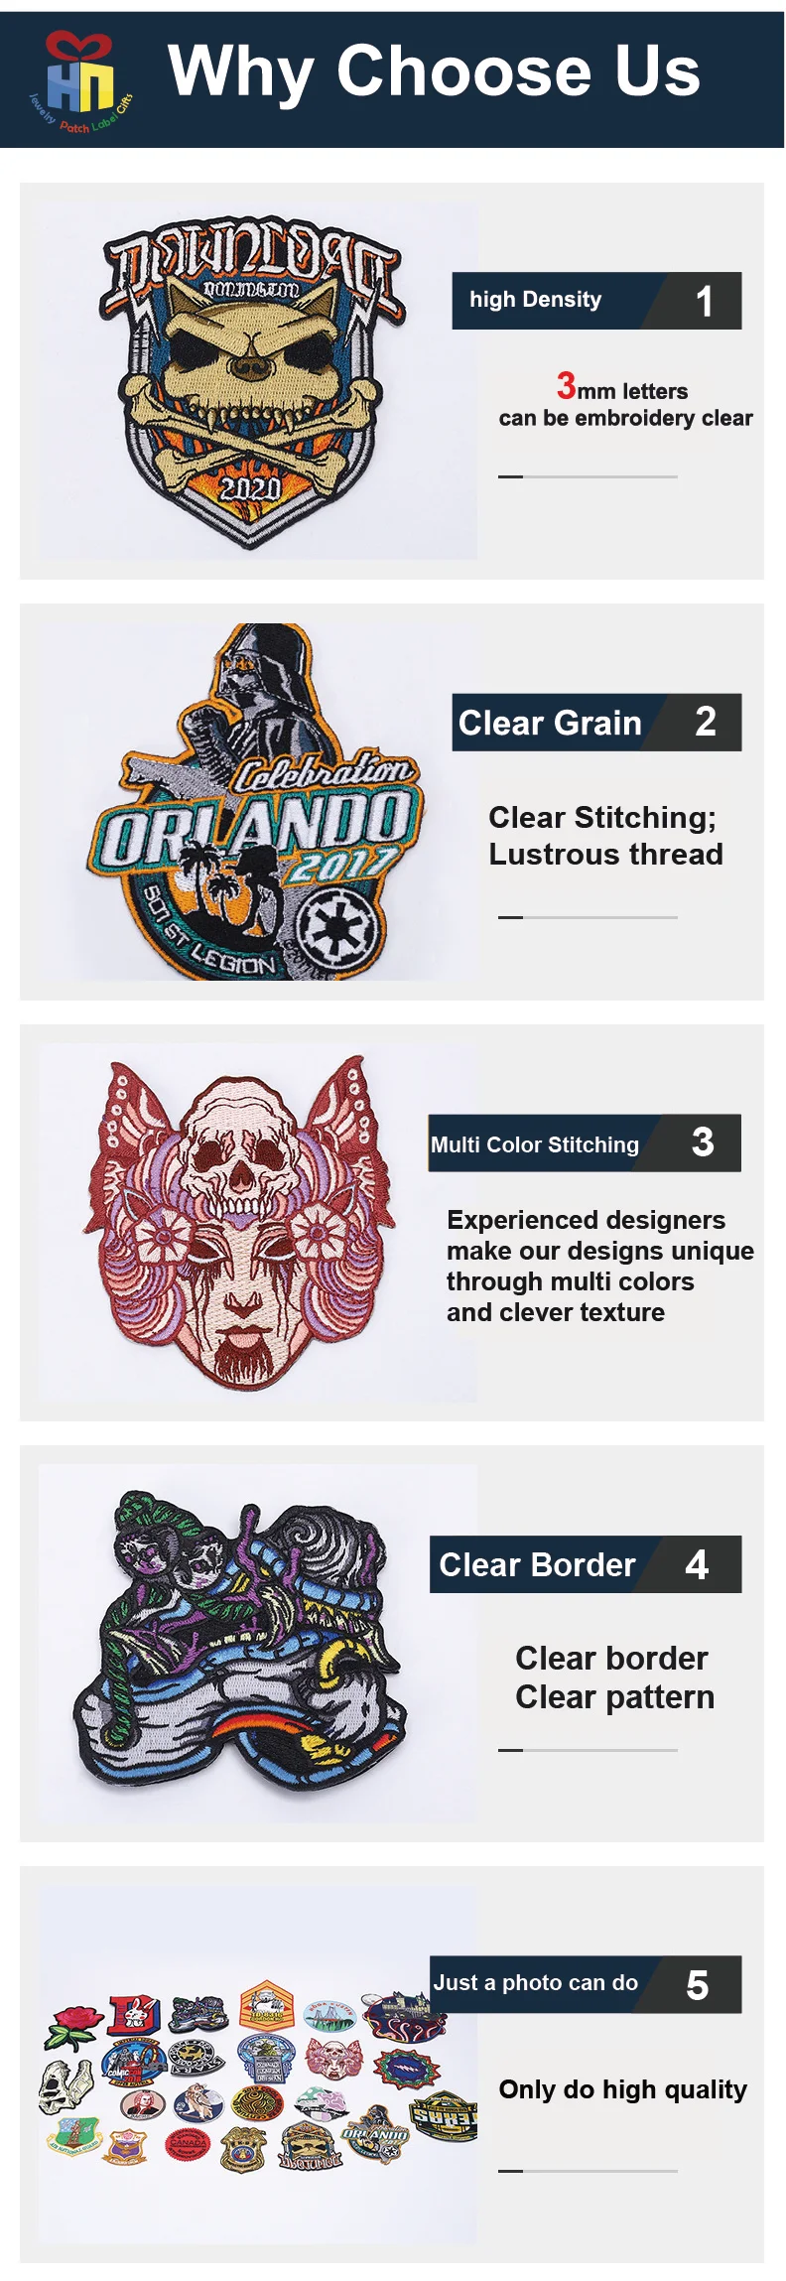786x2281 pixels.
Task: Click the number 1 badge
Action: click(x=703, y=301)
